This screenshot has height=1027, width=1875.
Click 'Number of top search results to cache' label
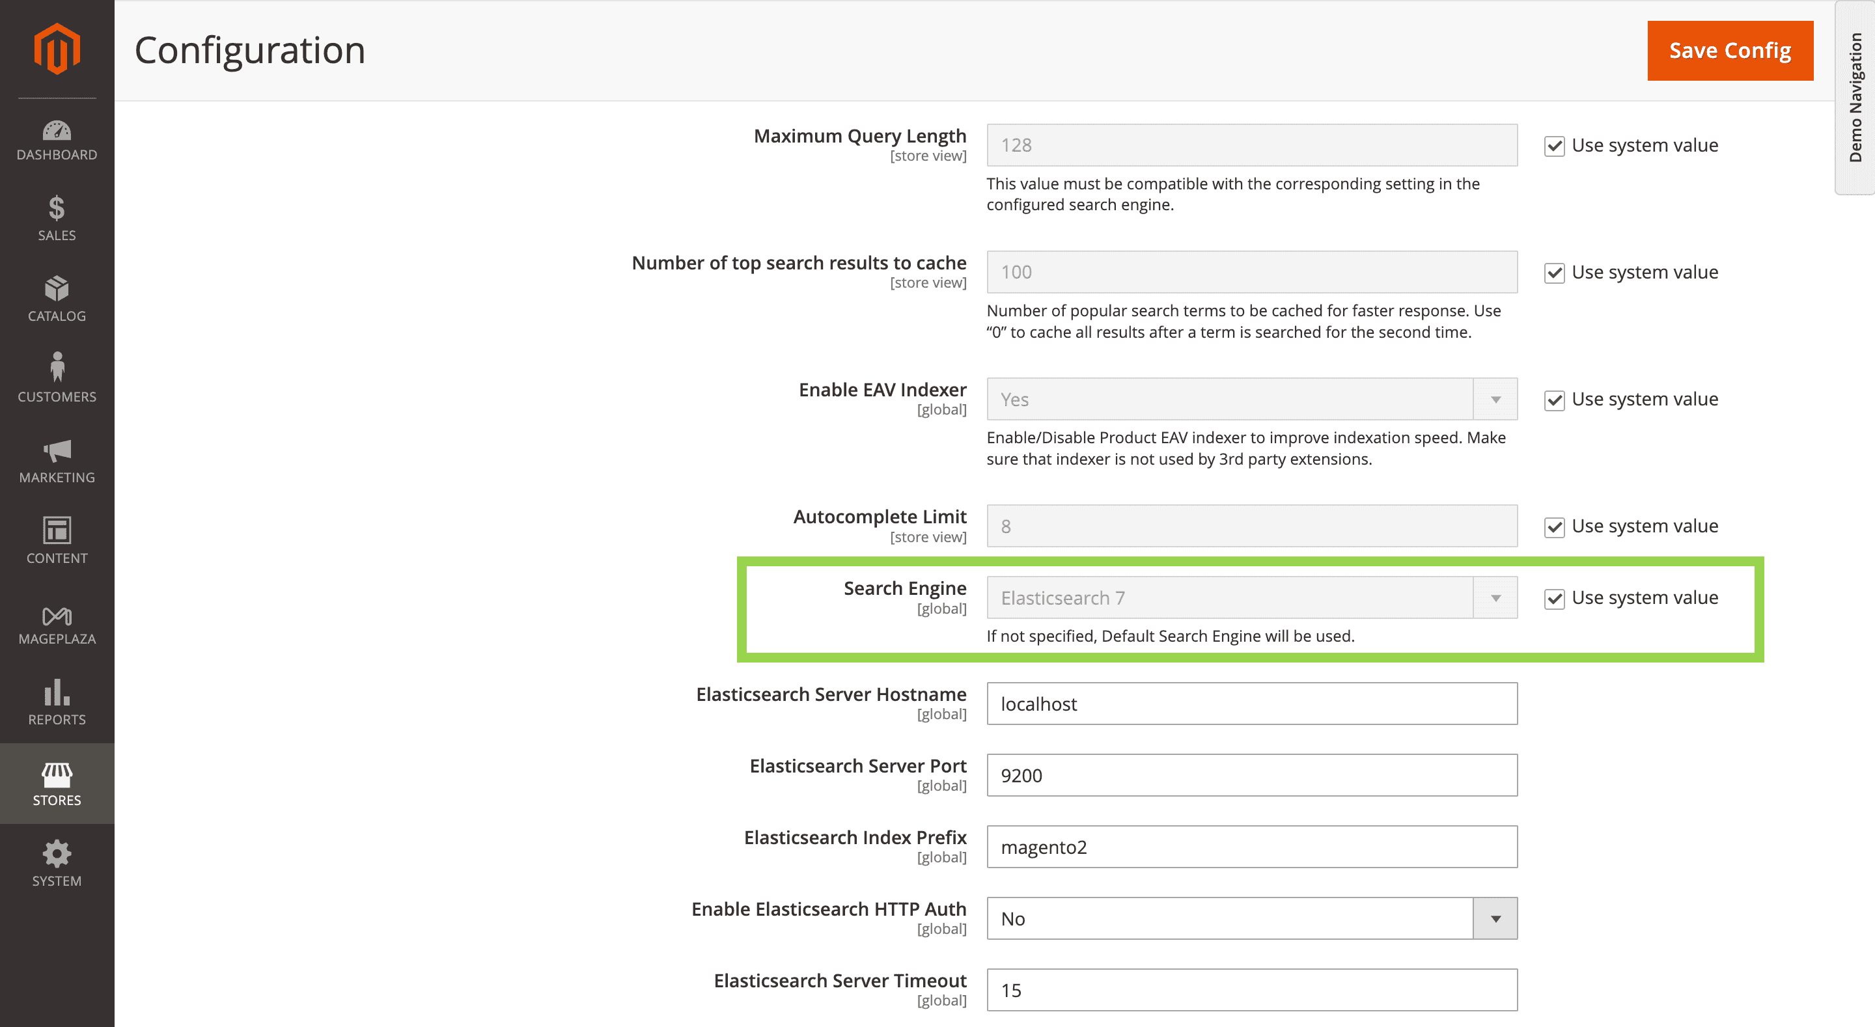[799, 263]
